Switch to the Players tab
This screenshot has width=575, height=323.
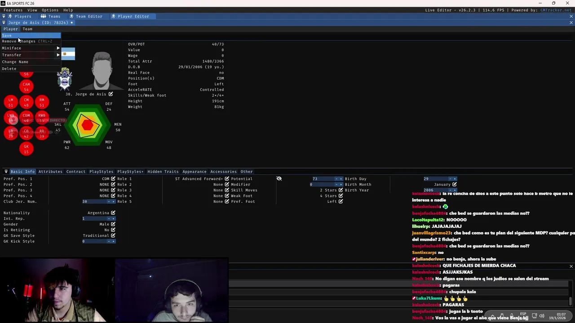(20, 17)
